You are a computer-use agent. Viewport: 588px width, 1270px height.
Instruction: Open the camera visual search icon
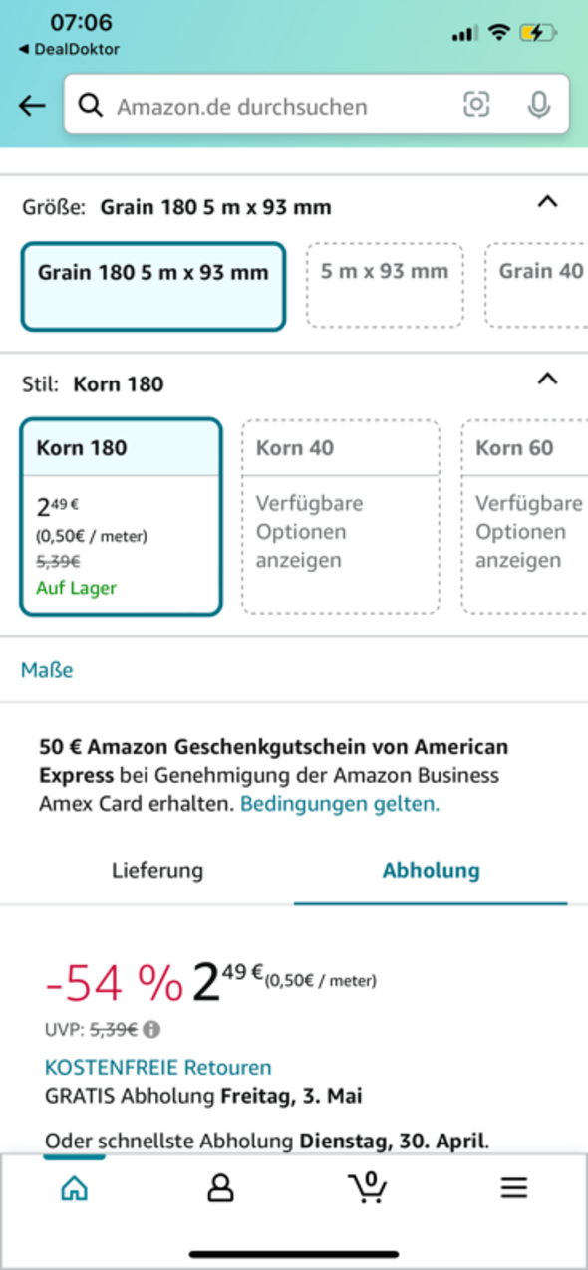(x=476, y=105)
